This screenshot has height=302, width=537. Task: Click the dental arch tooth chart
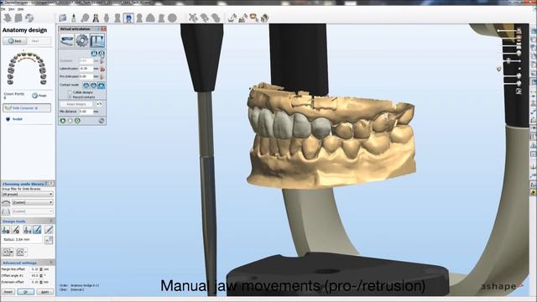click(27, 69)
